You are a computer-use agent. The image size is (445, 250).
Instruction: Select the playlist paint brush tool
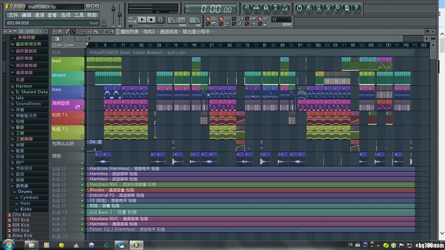73,32
